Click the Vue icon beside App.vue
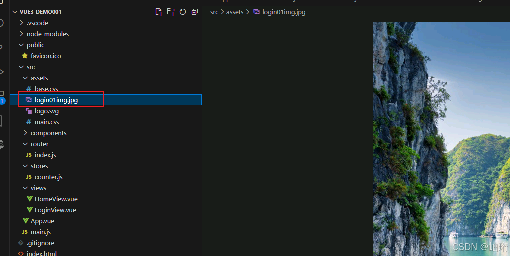510x256 pixels. tap(25, 221)
